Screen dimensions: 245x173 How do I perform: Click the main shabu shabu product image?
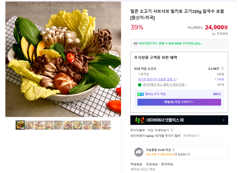point(63,59)
